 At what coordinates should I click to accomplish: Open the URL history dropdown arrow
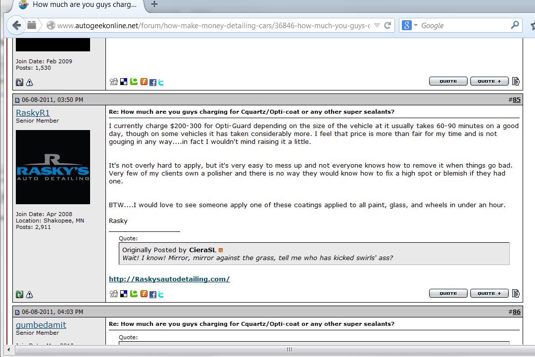(377, 26)
